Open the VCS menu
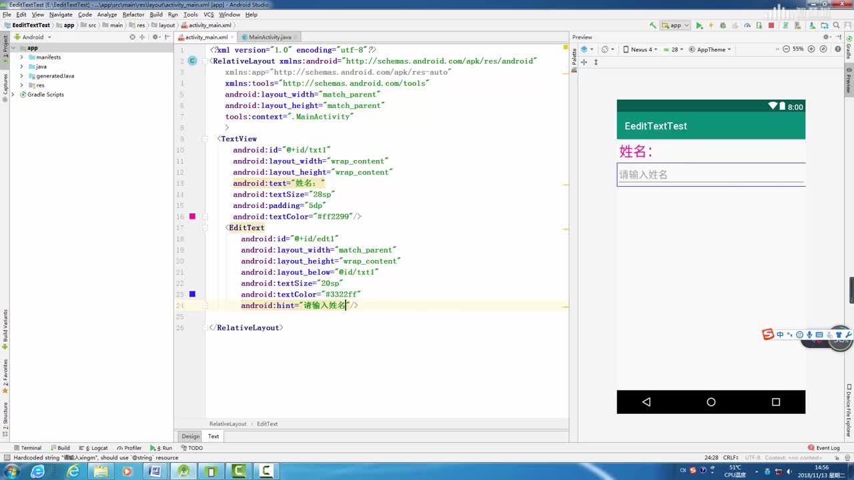This screenshot has height=480, width=854. tap(209, 14)
